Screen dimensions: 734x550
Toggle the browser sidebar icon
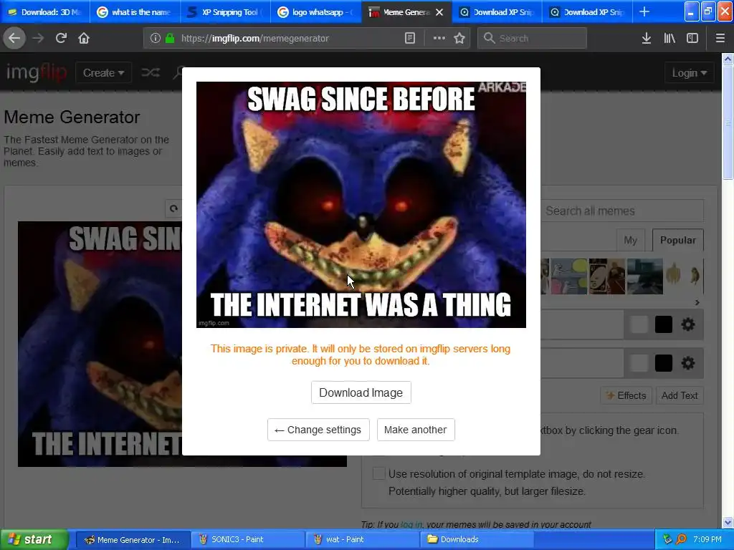692,39
